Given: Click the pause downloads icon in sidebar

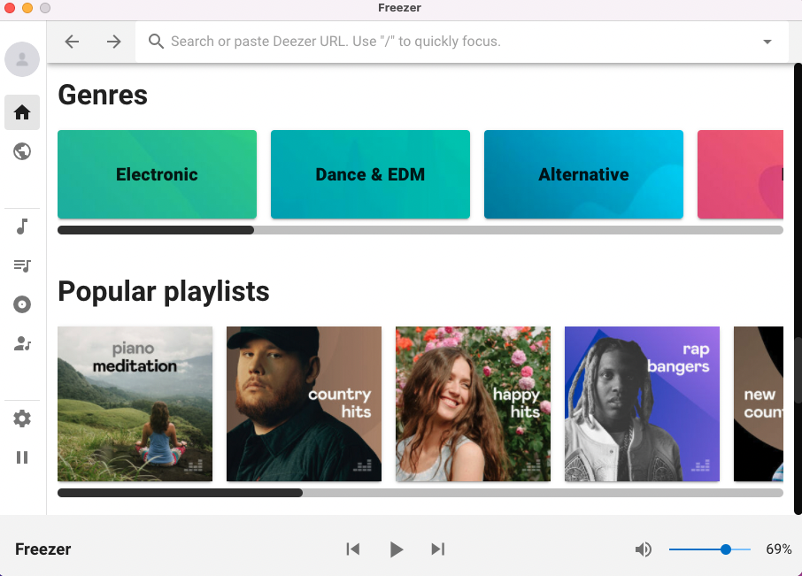Looking at the screenshot, I should [22, 457].
